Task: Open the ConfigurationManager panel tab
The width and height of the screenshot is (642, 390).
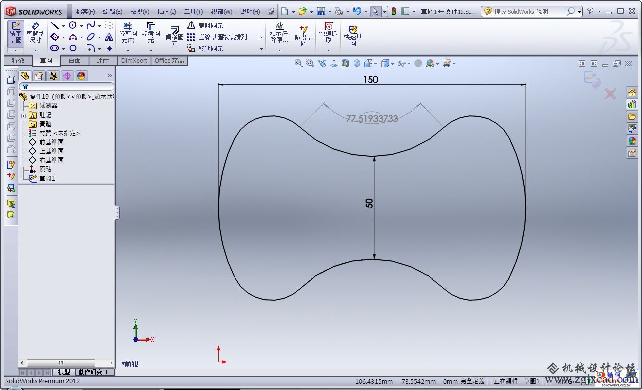Action: 53,76
